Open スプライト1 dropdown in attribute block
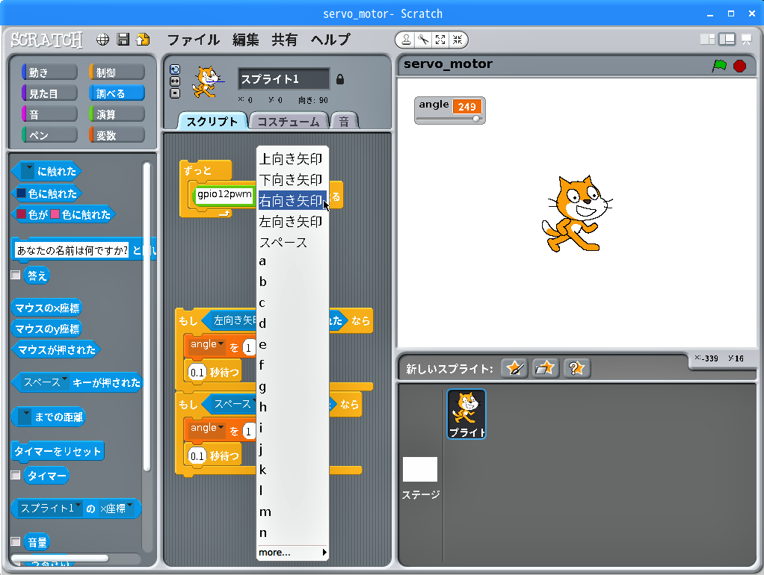The height and width of the screenshot is (575, 764). (51, 509)
